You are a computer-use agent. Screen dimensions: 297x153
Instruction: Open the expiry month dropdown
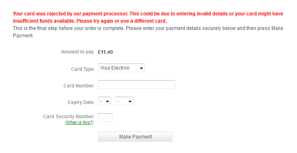(x=104, y=101)
